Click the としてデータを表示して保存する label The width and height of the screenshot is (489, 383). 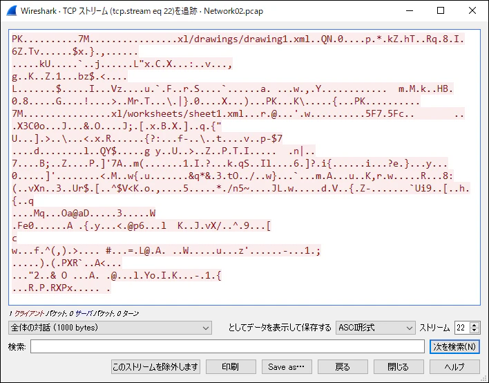280,328
